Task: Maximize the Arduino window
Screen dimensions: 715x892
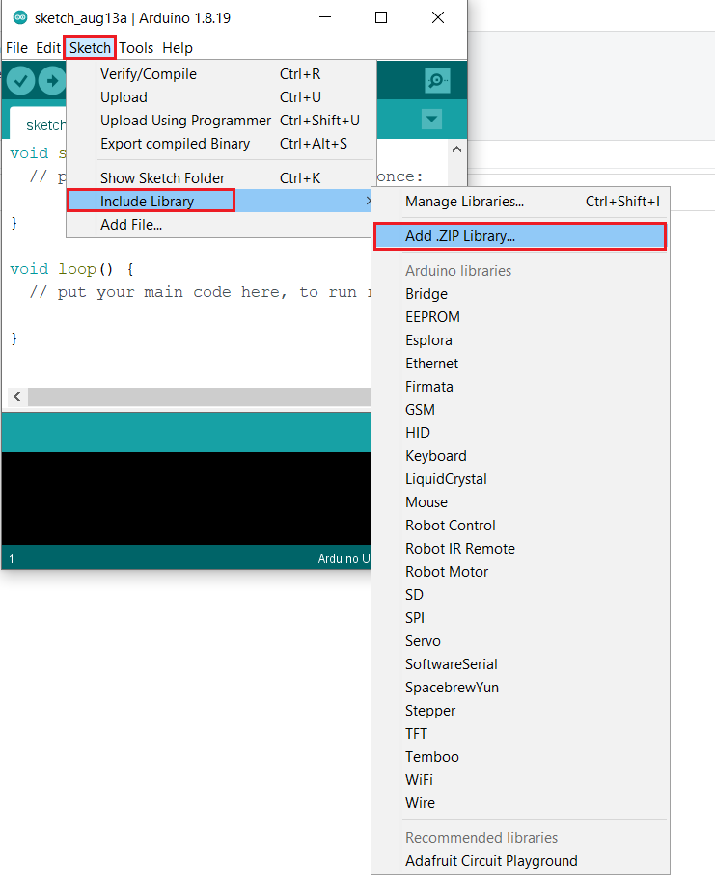Action: click(381, 17)
